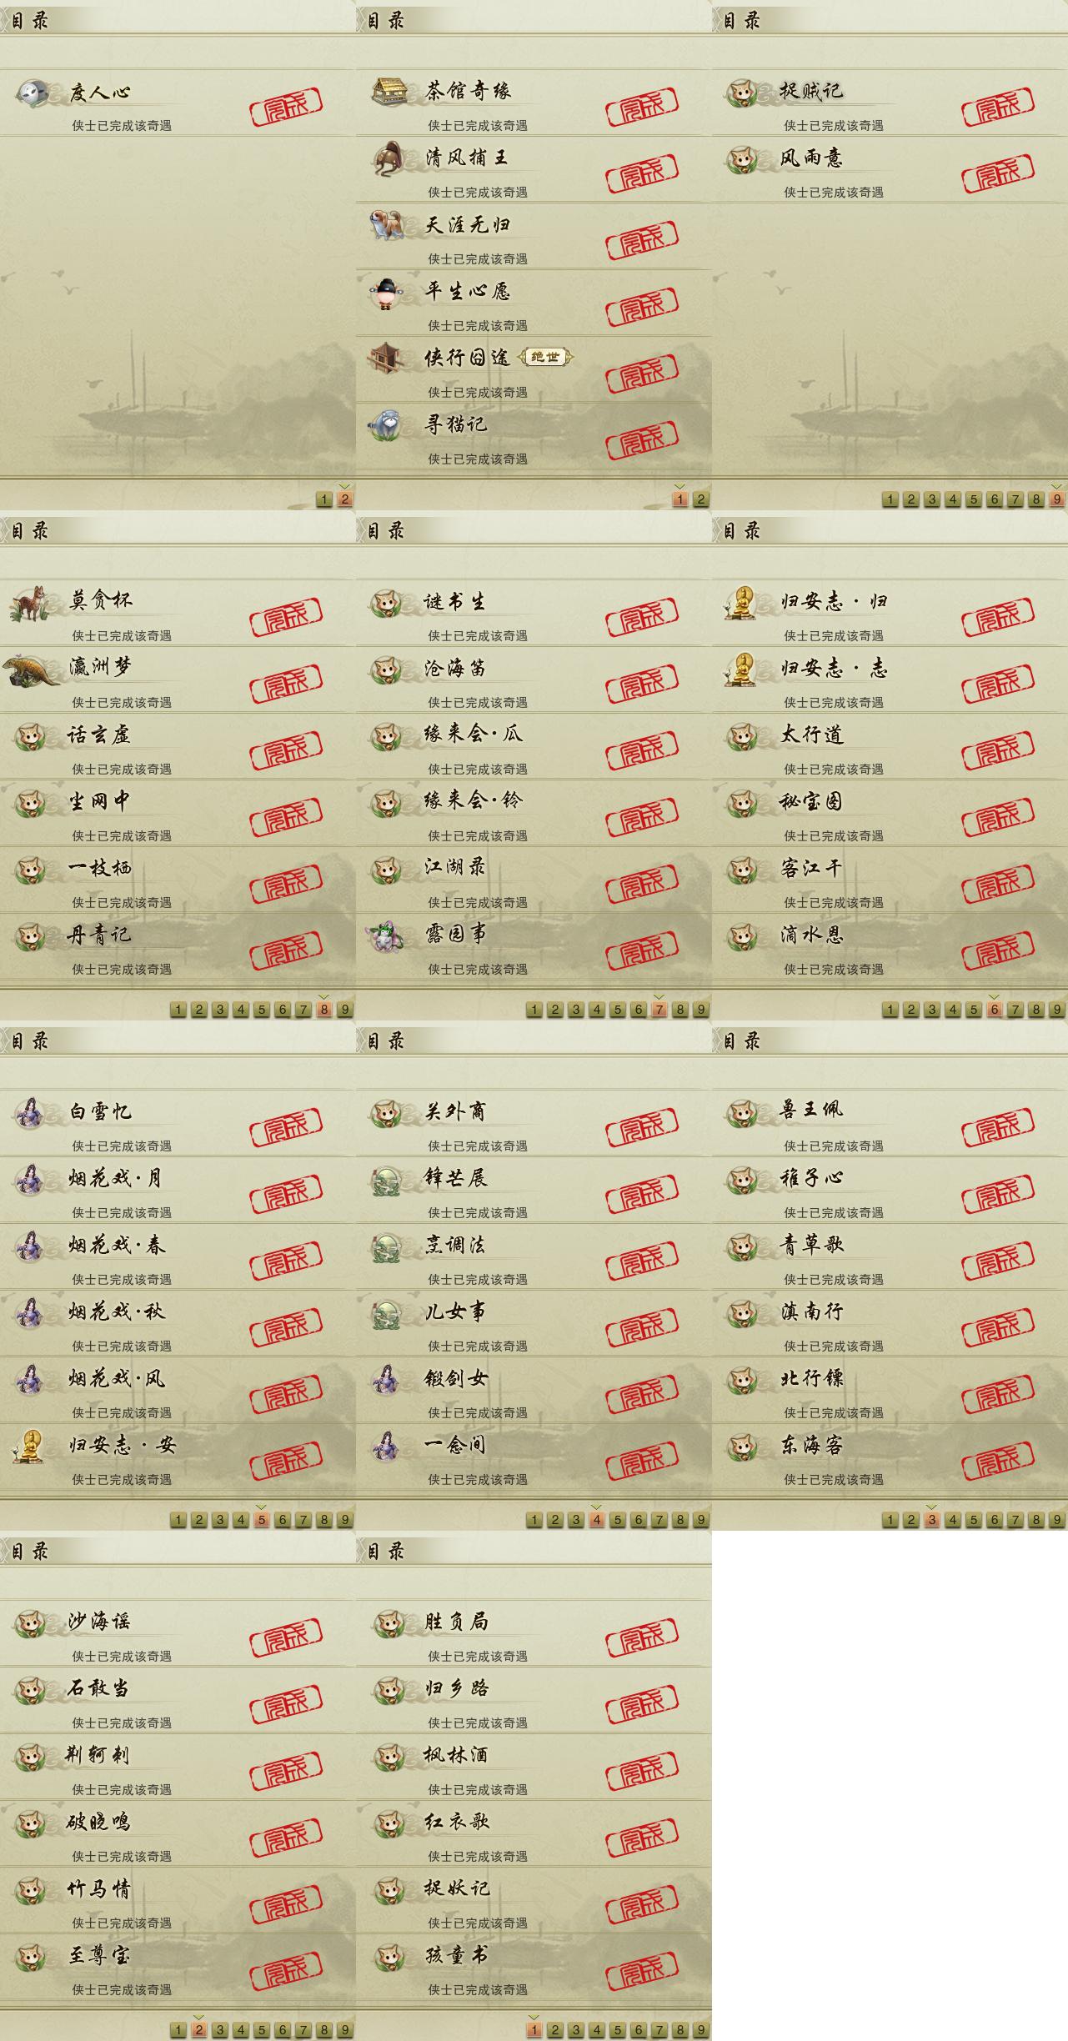The height and width of the screenshot is (2041, 1068).
Task: Open the 清风捕王 adventure entry title
Action: [x=467, y=158]
